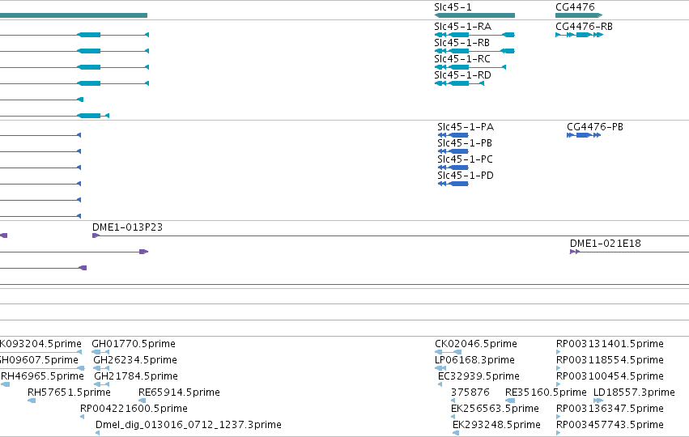The width and height of the screenshot is (689, 437).
Task: Click the Slc45-1-PA protein label
Action: point(466,127)
